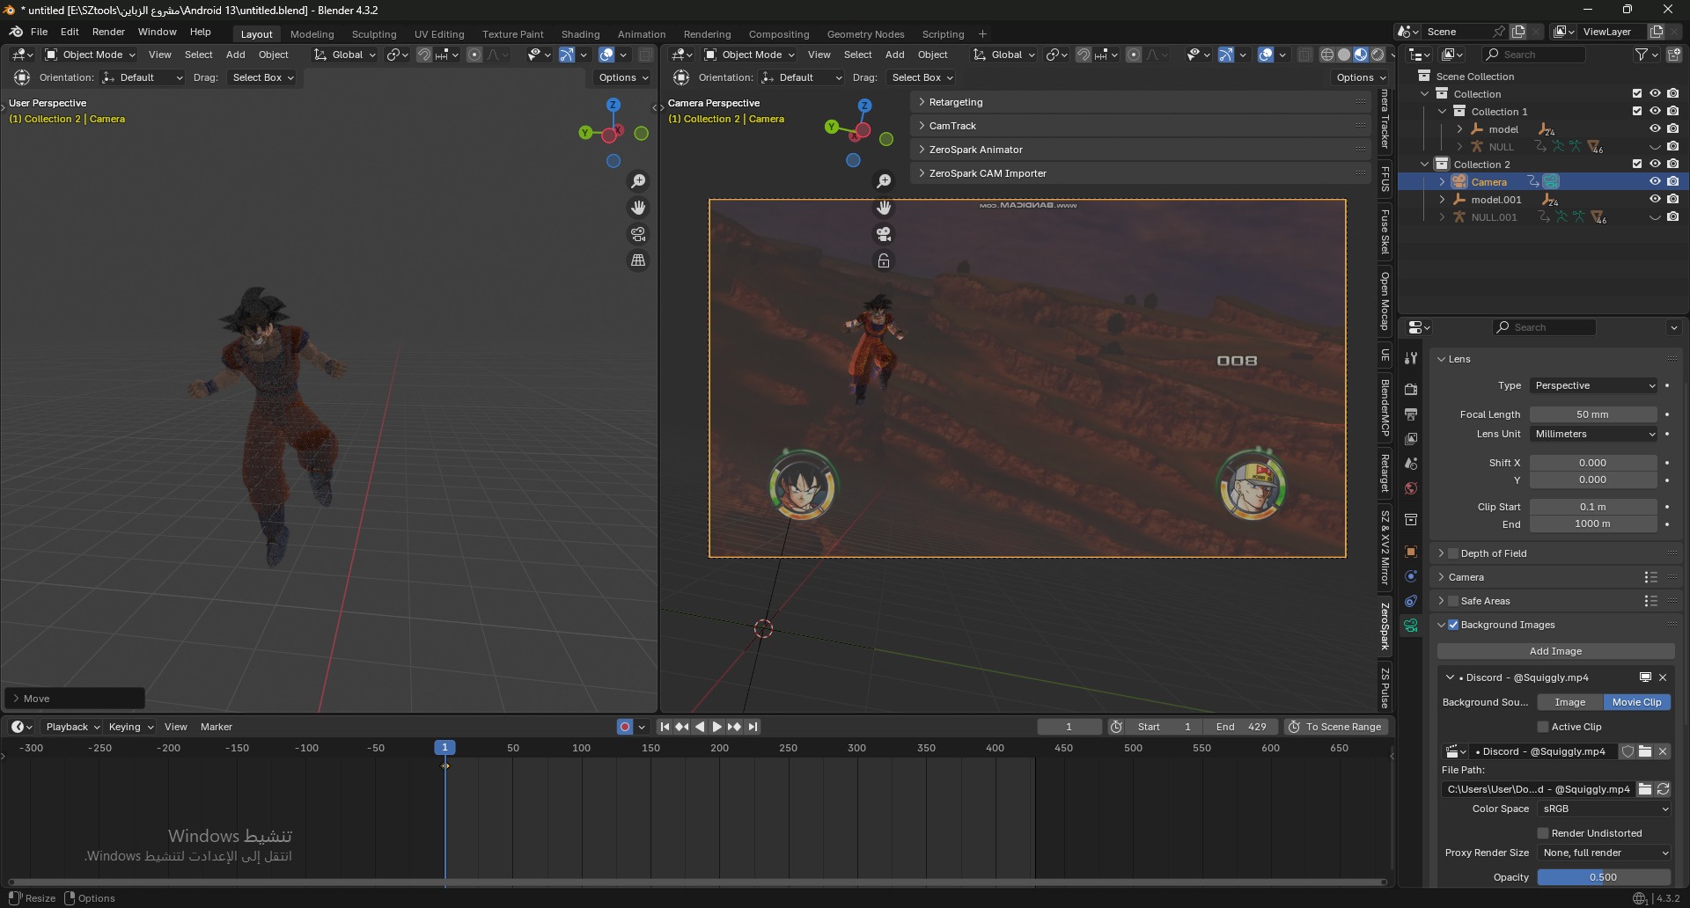Enable the Depth of Field checkbox
The image size is (1690, 908).
[x=1453, y=553]
